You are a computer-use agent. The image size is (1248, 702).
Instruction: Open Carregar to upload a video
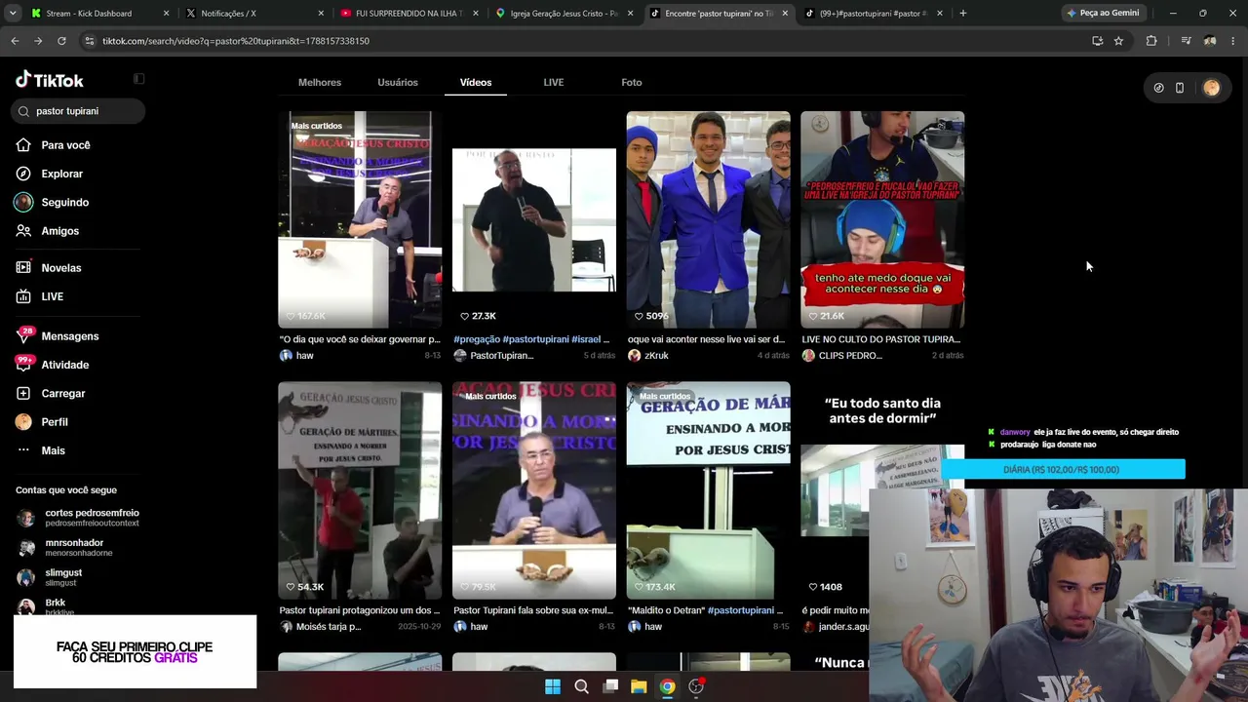(62, 393)
